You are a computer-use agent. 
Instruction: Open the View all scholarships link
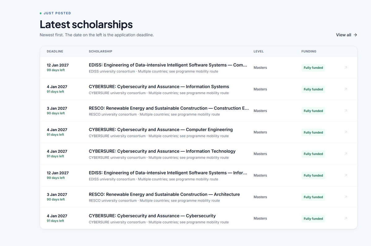pyautogui.click(x=346, y=35)
